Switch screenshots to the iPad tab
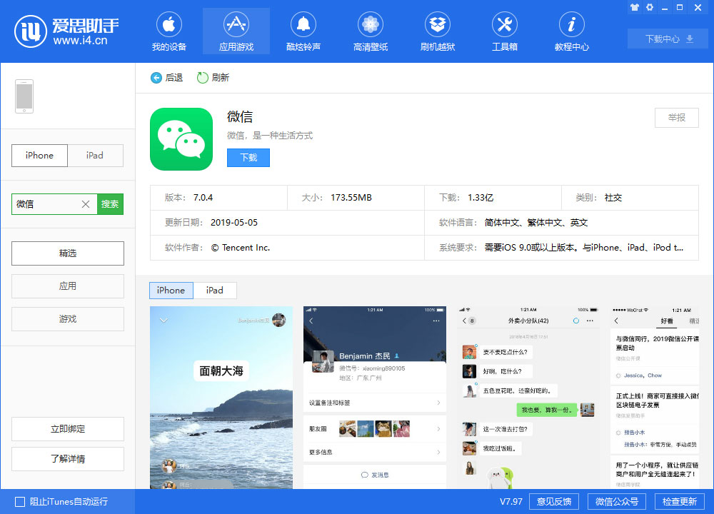This screenshot has height=514, width=714. pos(213,291)
